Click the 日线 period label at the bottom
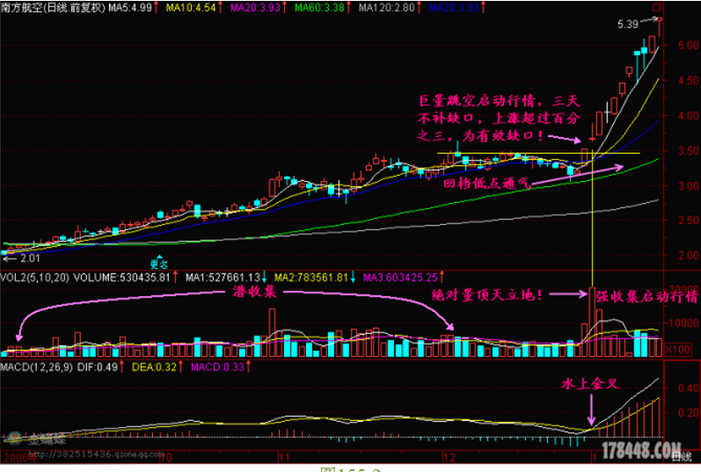The image size is (701, 472). pos(682,457)
